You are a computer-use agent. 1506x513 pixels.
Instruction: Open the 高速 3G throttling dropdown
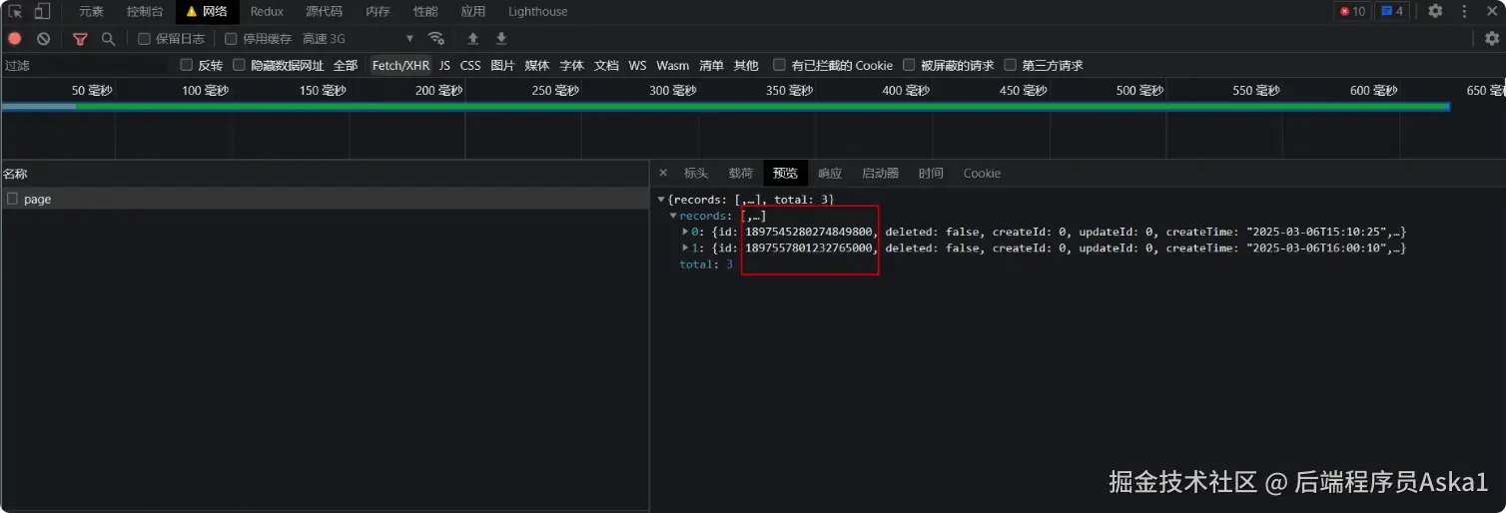[x=358, y=39]
